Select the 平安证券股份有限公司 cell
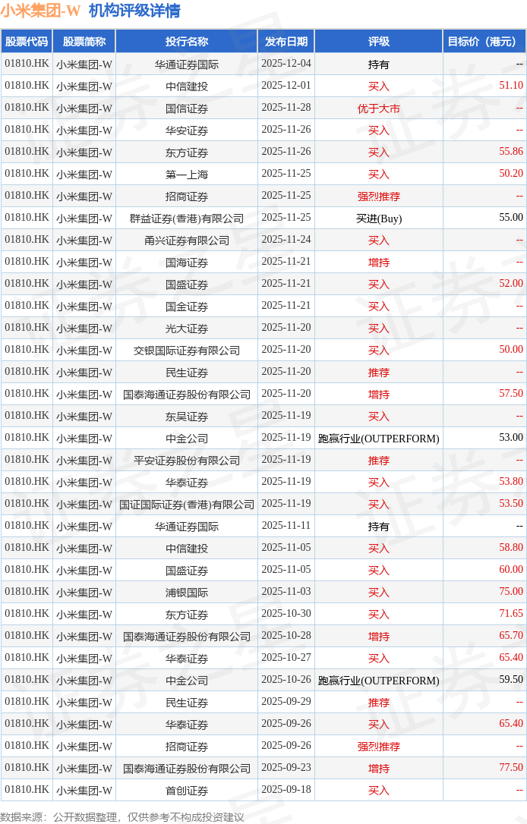This screenshot has height=824, width=527. coord(187,461)
